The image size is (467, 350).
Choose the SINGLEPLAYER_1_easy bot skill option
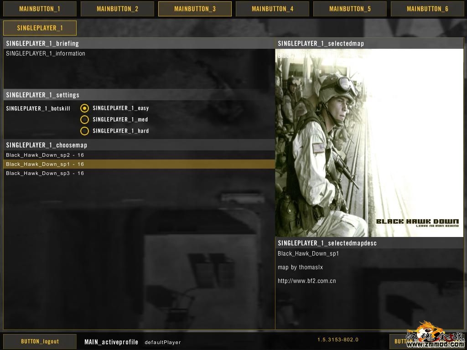click(x=84, y=108)
